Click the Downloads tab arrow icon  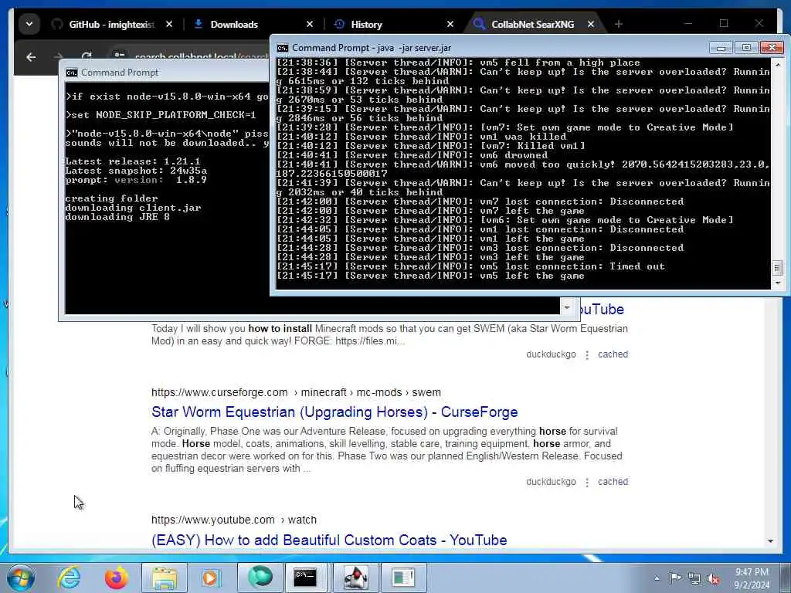(199, 24)
